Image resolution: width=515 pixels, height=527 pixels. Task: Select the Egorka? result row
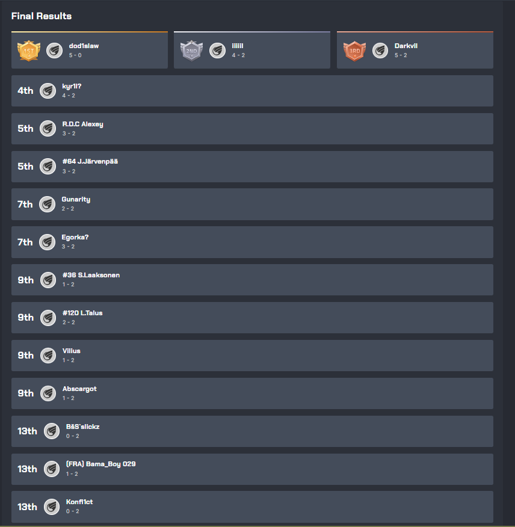252,242
